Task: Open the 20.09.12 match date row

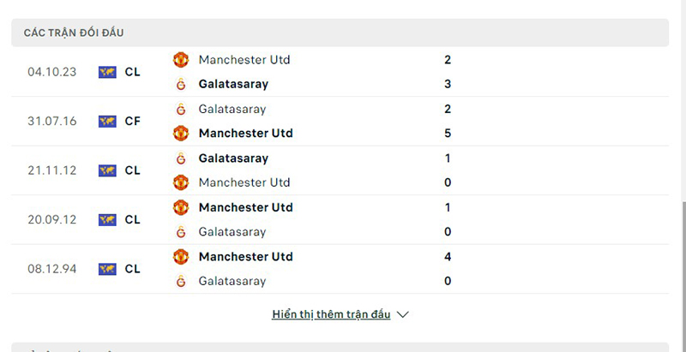Action: coord(52,220)
